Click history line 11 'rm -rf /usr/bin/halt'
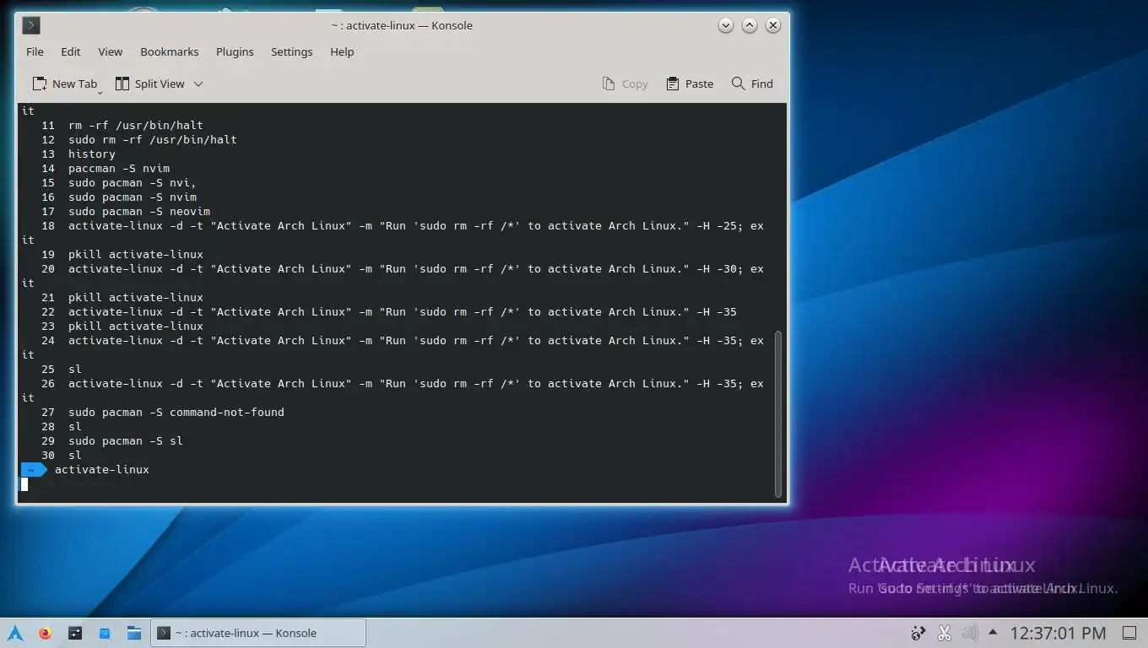The width and height of the screenshot is (1148, 648). tap(136, 125)
